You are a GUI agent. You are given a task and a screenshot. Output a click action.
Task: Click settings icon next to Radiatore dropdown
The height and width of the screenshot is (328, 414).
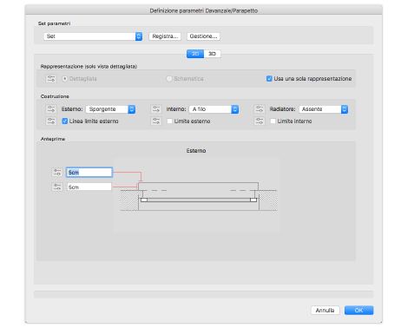point(260,109)
